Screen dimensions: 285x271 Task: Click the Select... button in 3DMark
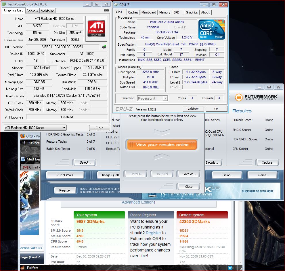[x=85, y=162]
